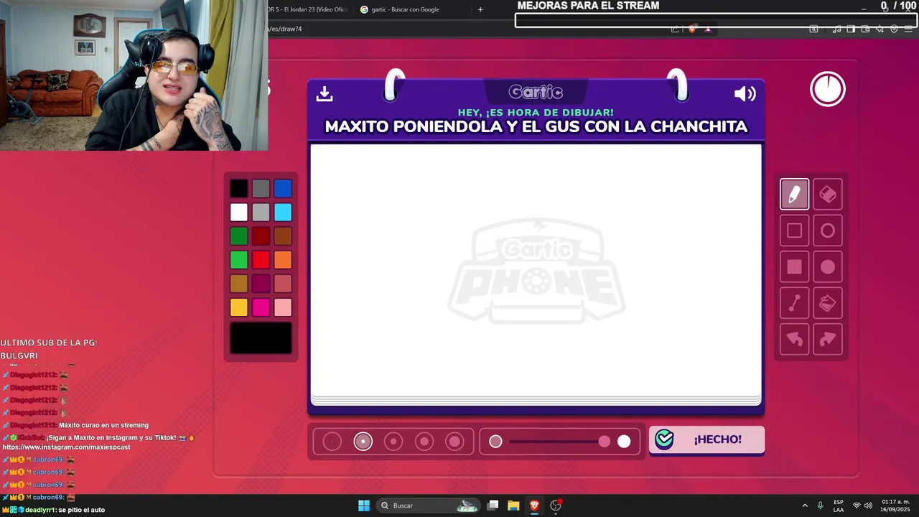Open Brave browser on the taskbar
The height and width of the screenshot is (517, 919).
[x=534, y=506]
